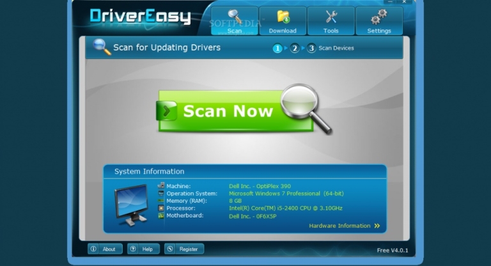
Task: Click the Register button
Action: (x=184, y=249)
